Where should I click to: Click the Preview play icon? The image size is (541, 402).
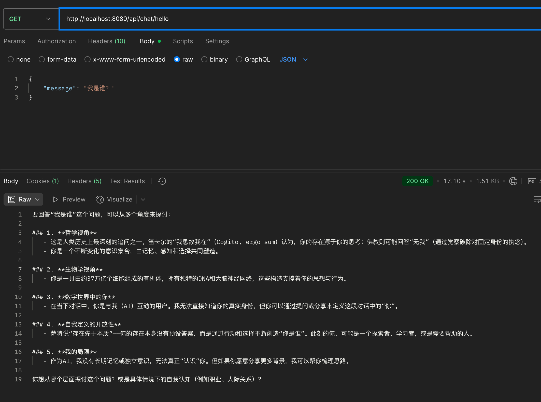(x=55, y=199)
